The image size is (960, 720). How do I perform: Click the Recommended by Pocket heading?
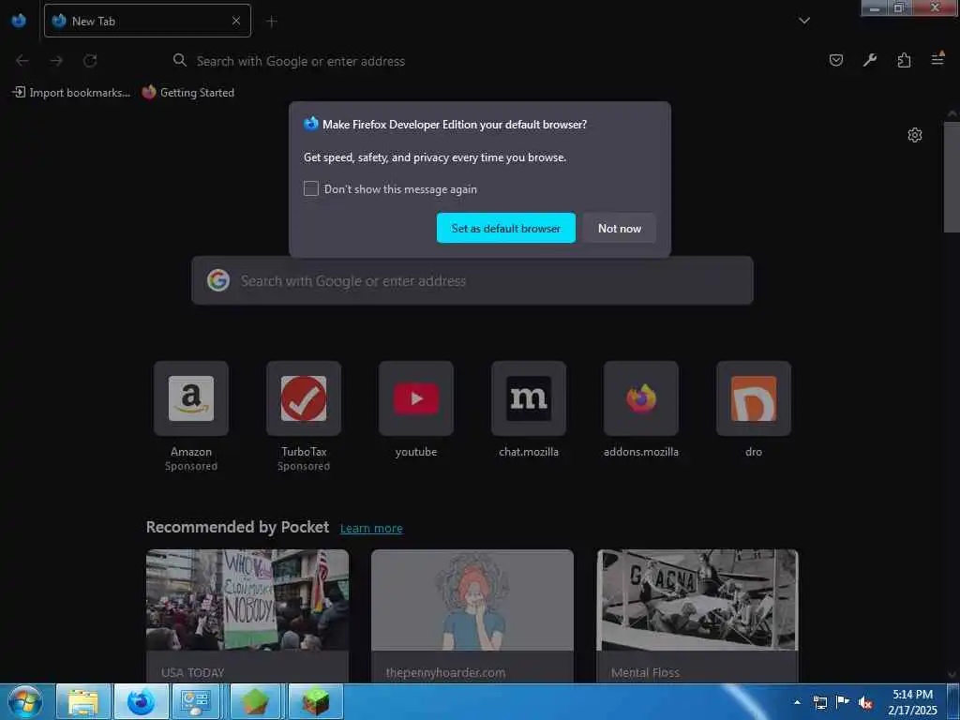[x=237, y=527]
